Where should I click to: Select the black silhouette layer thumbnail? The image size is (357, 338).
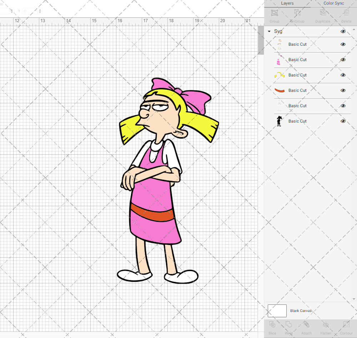pyautogui.click(x=280, y=121)
